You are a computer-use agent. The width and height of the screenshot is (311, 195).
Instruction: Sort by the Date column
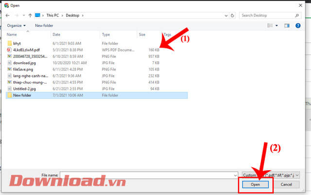click(x=56, y=35)
